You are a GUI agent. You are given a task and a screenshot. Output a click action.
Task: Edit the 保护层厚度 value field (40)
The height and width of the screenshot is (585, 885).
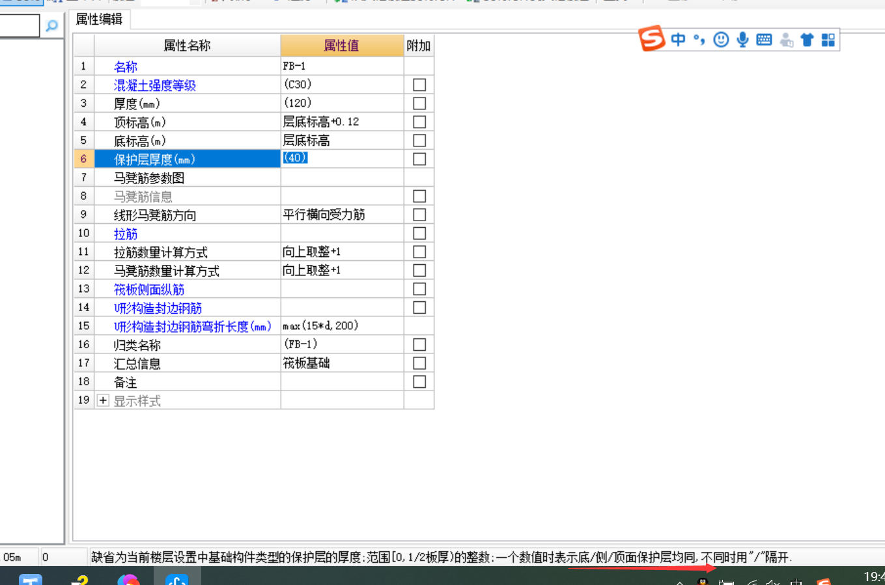click(342, 159)
